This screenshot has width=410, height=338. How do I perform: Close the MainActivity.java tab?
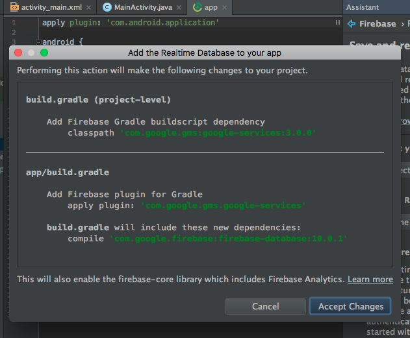(x=179, y=8)
